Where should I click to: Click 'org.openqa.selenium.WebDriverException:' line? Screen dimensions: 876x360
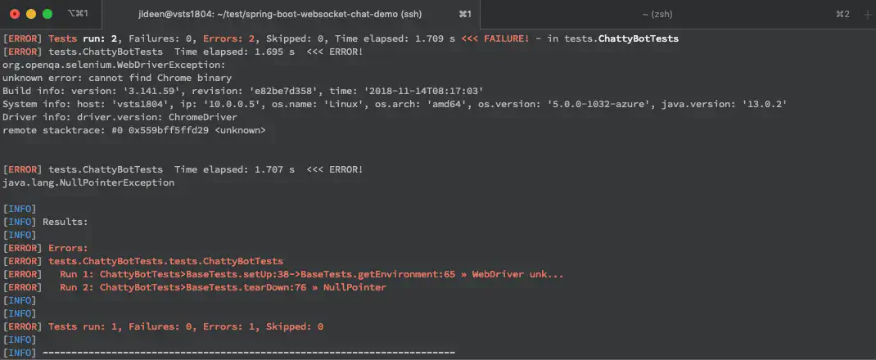(114, 65)
